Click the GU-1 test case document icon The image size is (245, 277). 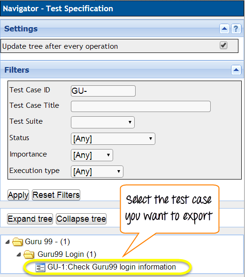(x=40, y=267)
